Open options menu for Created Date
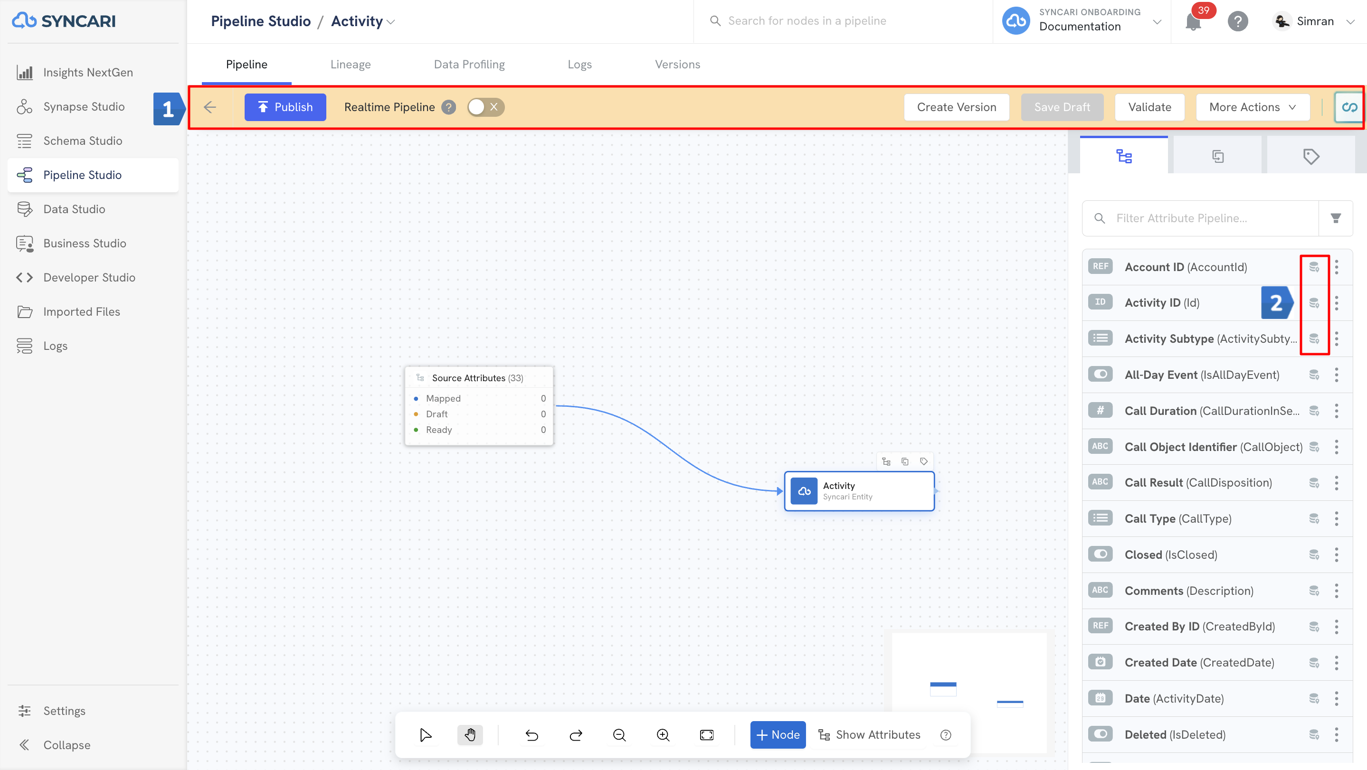1367x770 pixels. (x=1336, y=662)
